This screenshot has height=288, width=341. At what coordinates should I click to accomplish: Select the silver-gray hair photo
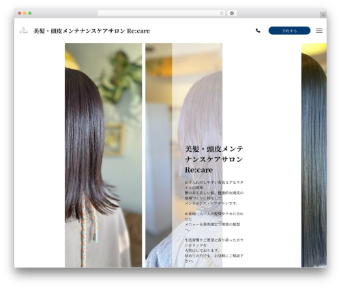(x=183, y=155)
